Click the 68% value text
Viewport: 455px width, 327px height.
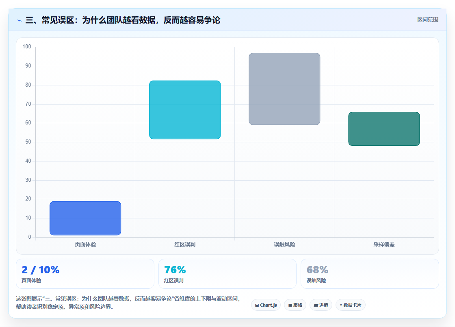[317, 270]
